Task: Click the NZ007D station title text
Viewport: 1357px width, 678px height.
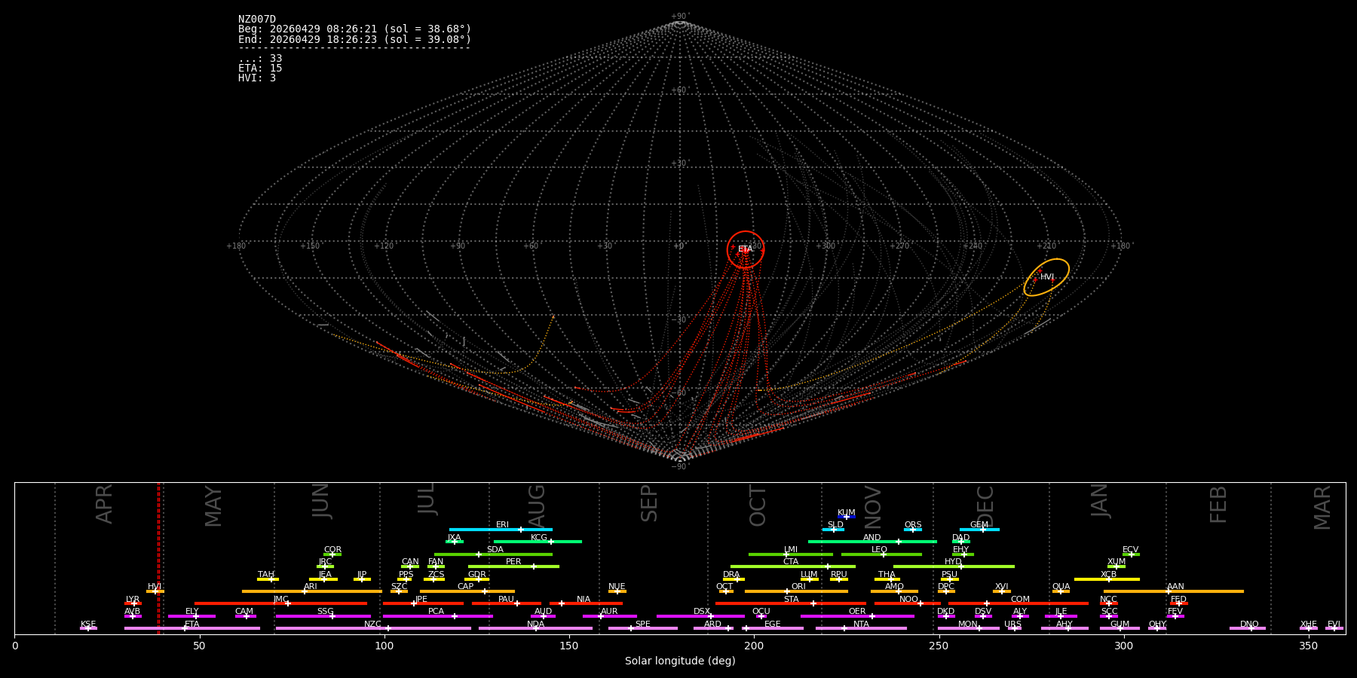Action: (257, 20)
